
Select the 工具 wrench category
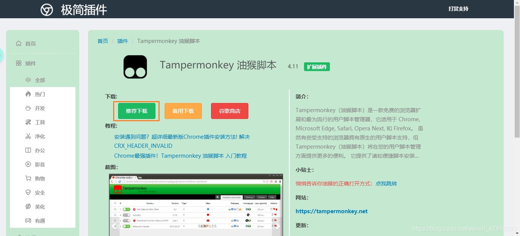point(35,122)
